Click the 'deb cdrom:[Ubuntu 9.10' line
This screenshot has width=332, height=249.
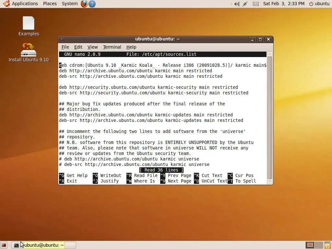(x=163, y=65)
